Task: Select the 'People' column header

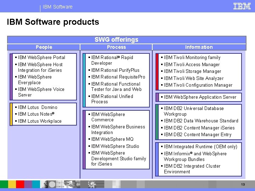Action: [44, 47]
